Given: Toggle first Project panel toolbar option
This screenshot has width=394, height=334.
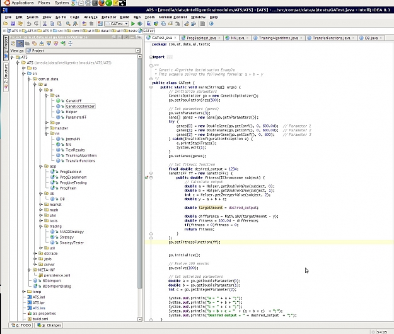Looking at the screenshot, I should point(13,44).
